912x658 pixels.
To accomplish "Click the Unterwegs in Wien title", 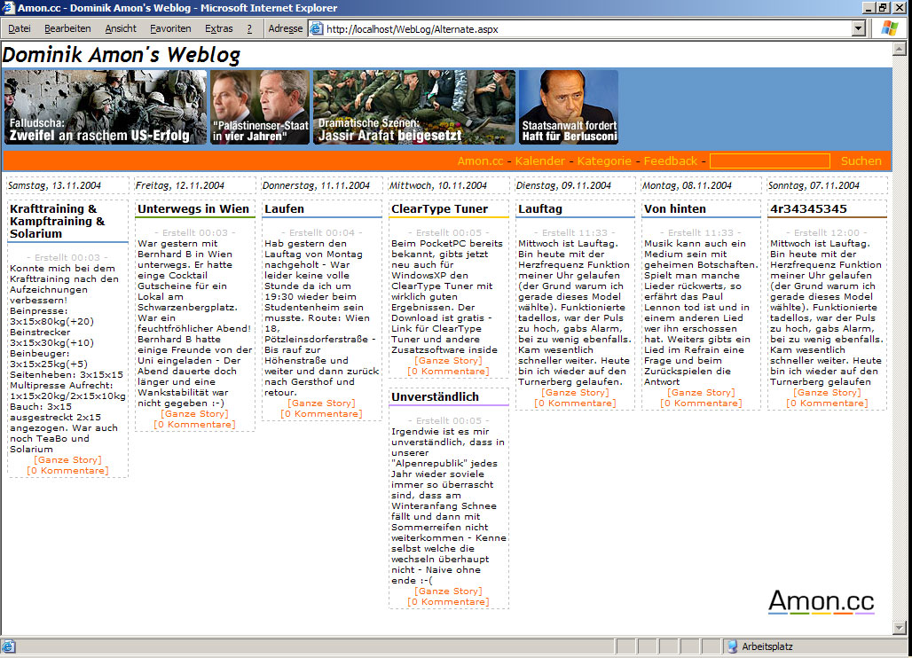I will coord(193,208).
